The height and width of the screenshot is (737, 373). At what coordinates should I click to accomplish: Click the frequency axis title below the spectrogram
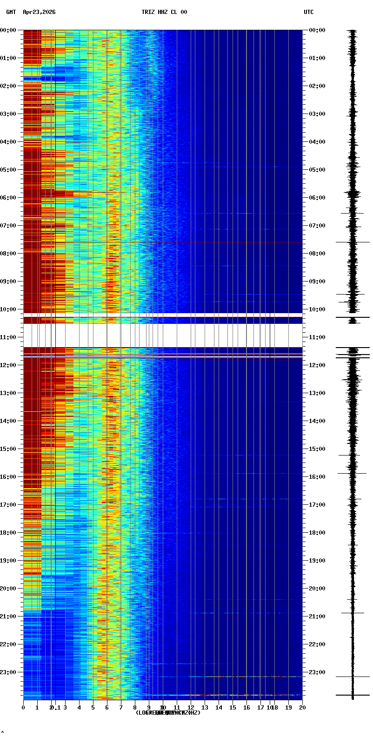click(x=168, y=713)
